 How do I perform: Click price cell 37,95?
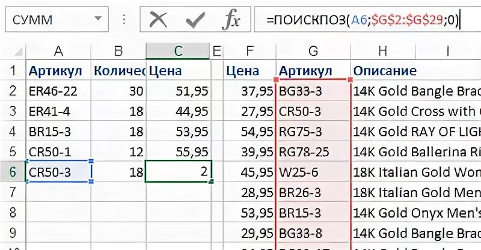[250, 91]
